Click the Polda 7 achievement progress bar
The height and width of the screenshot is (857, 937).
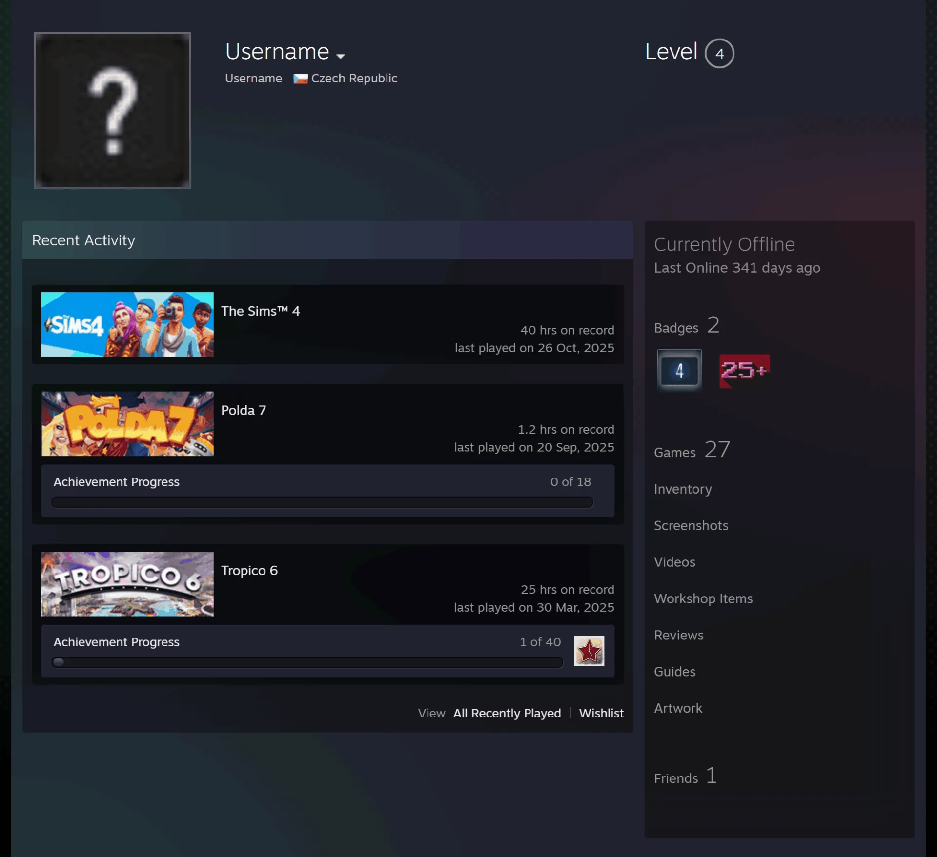pos(322,502)
